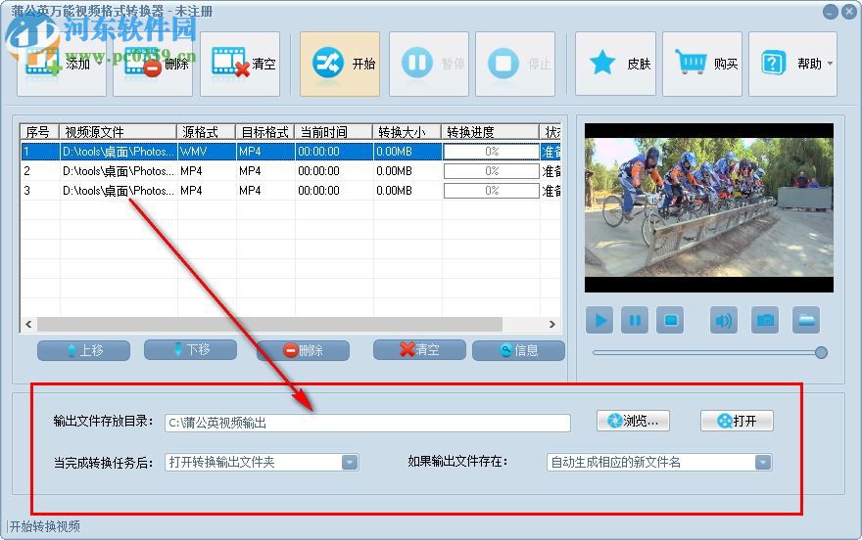Click the 暂停 pause conversion button
Viewport: 862px width, 540px height.
(x=429, y=65)
